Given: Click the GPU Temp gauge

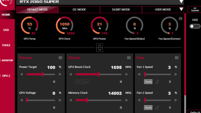Looking at the screenshot, I should (x=30, y=25).
